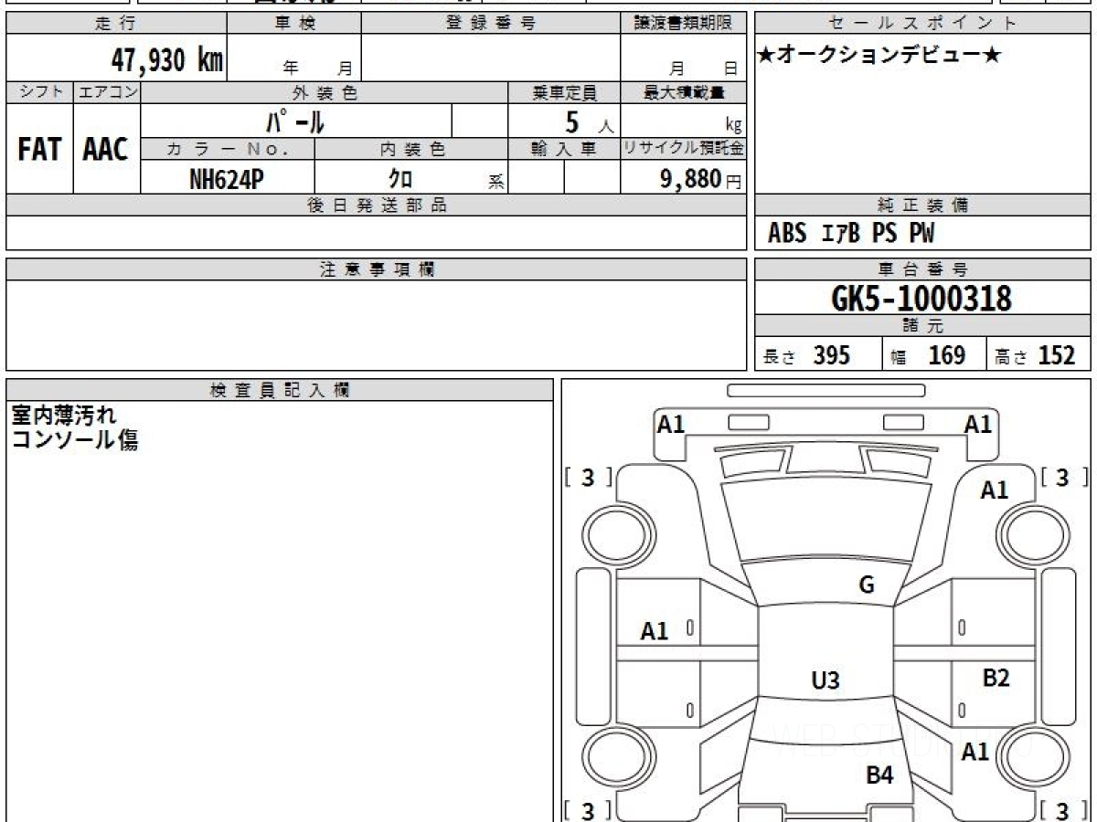
Task: Select the 乗車定員 header
Action: pos(564,92)
